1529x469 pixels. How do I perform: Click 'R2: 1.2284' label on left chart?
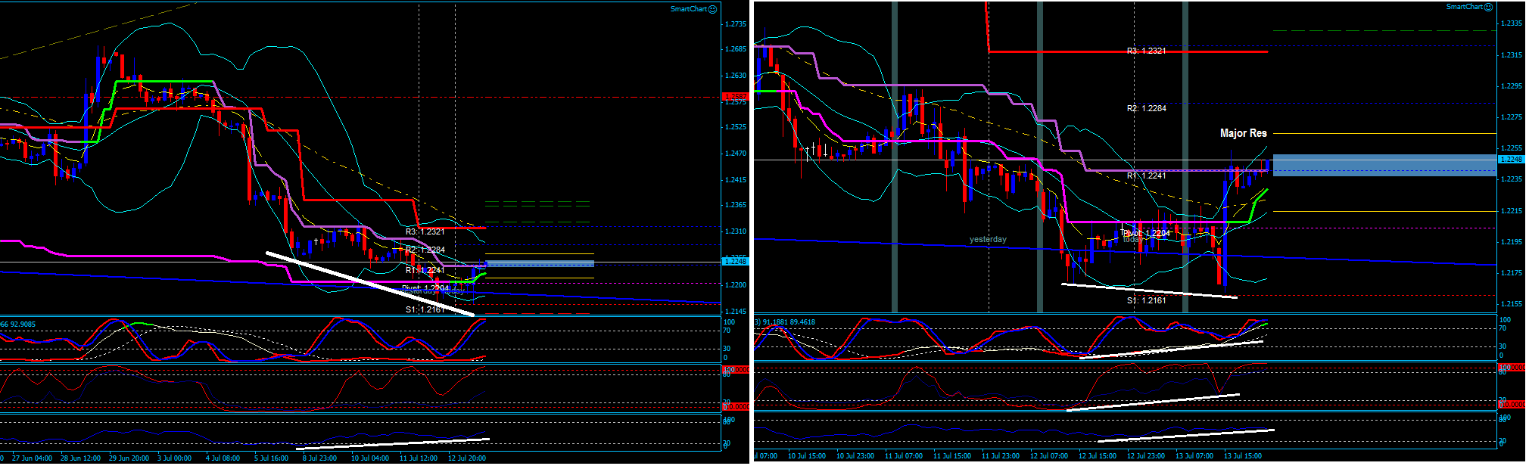pyautogui.click(x=425, y=250)
